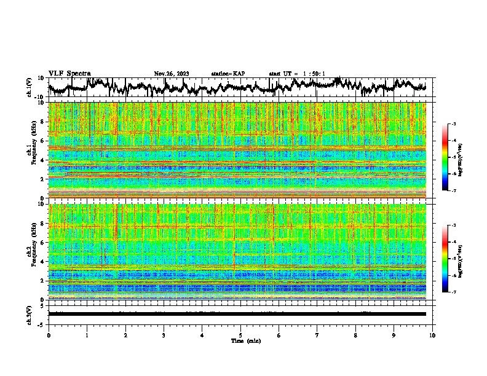Click ch.1 frequency axis tick "2"
The image size is (487, 376).
click(x=43, y=179)
